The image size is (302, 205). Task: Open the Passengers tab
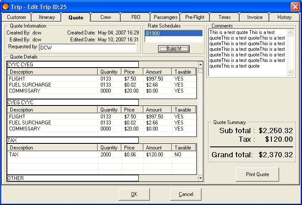(x=165, y=17)
